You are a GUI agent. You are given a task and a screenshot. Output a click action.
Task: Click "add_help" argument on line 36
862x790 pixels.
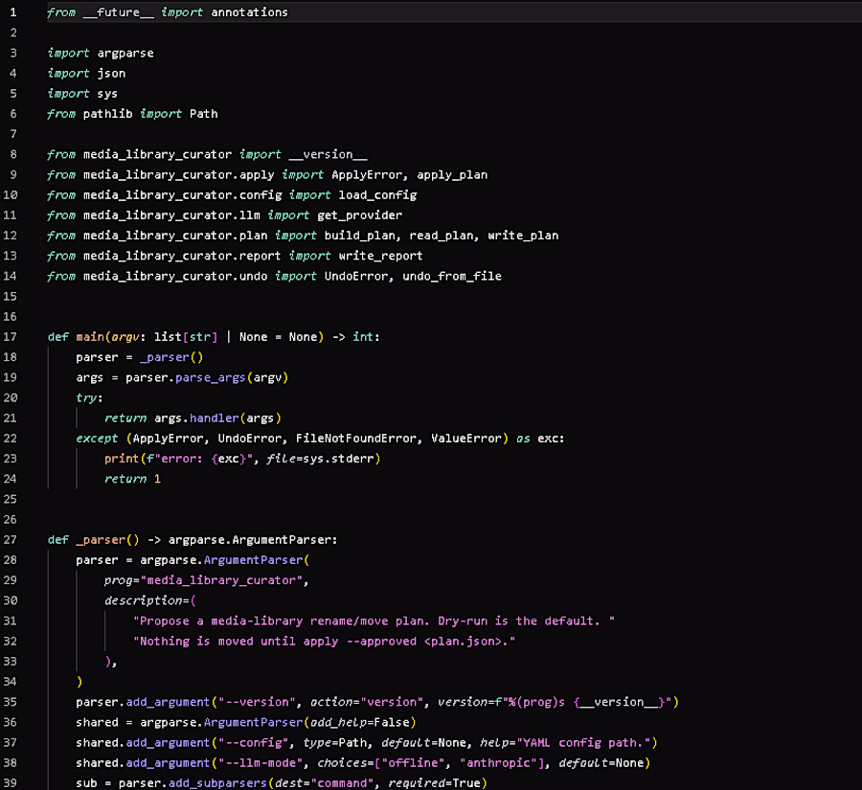click(x=338, y=722)
